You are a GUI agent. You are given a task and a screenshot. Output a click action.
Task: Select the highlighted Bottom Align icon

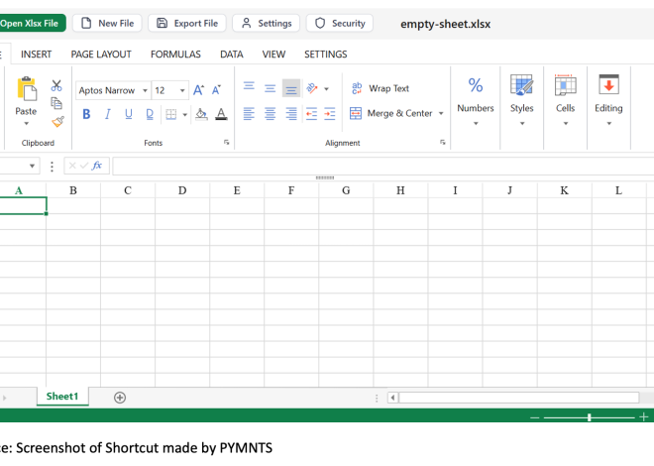tap(291, 88)
